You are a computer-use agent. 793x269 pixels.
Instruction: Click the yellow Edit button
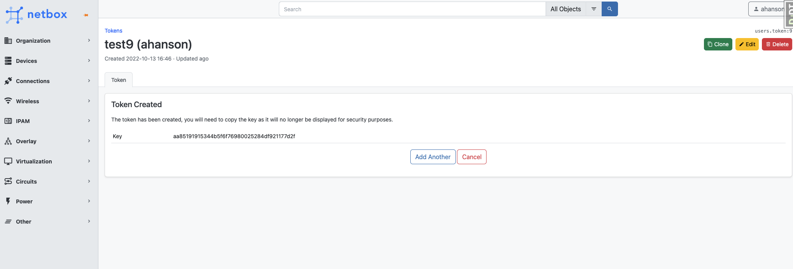point(747,44)
